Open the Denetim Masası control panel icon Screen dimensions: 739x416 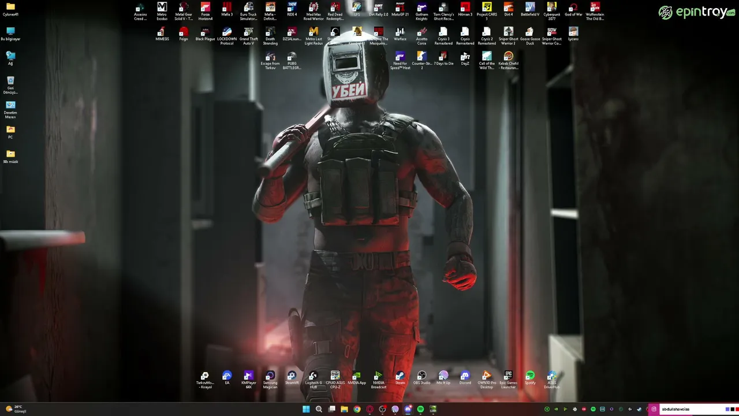pos(10,110)
